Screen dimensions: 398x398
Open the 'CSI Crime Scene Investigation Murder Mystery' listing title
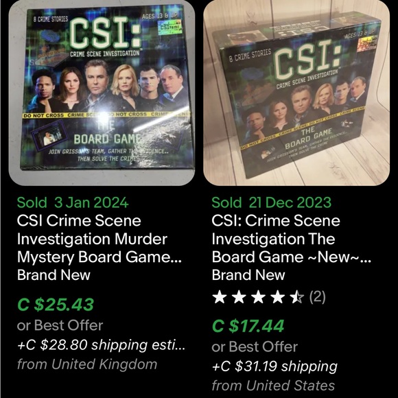coord(99,239)
